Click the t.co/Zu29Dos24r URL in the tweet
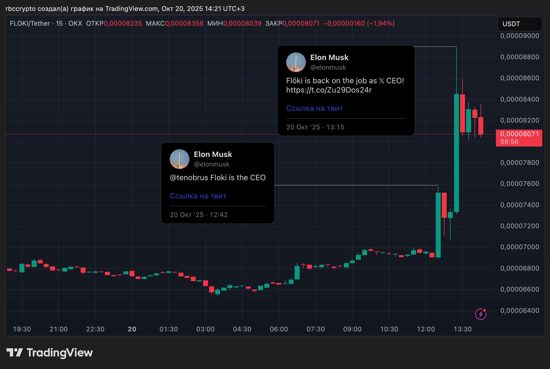The width and height of the screenshot is (550, 369). [x=329, y=90]
